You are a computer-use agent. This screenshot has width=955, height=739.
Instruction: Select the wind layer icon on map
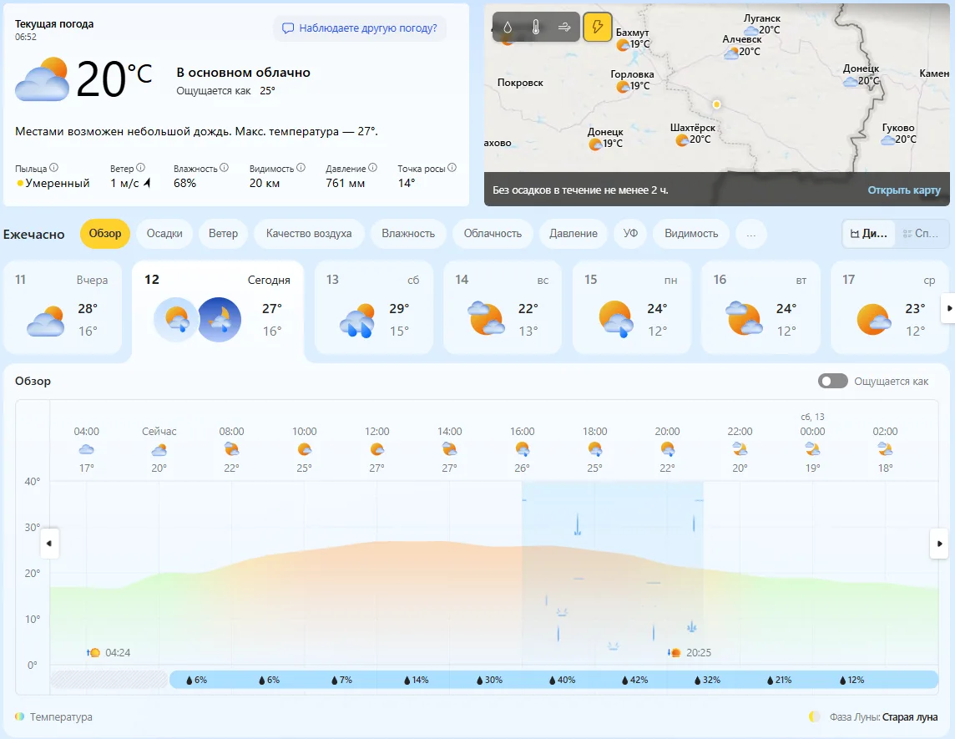tap(564, 27)
